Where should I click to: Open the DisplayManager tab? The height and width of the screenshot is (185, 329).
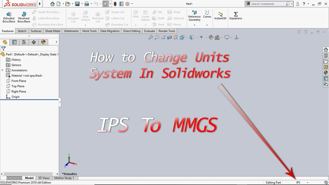point(43,42)
